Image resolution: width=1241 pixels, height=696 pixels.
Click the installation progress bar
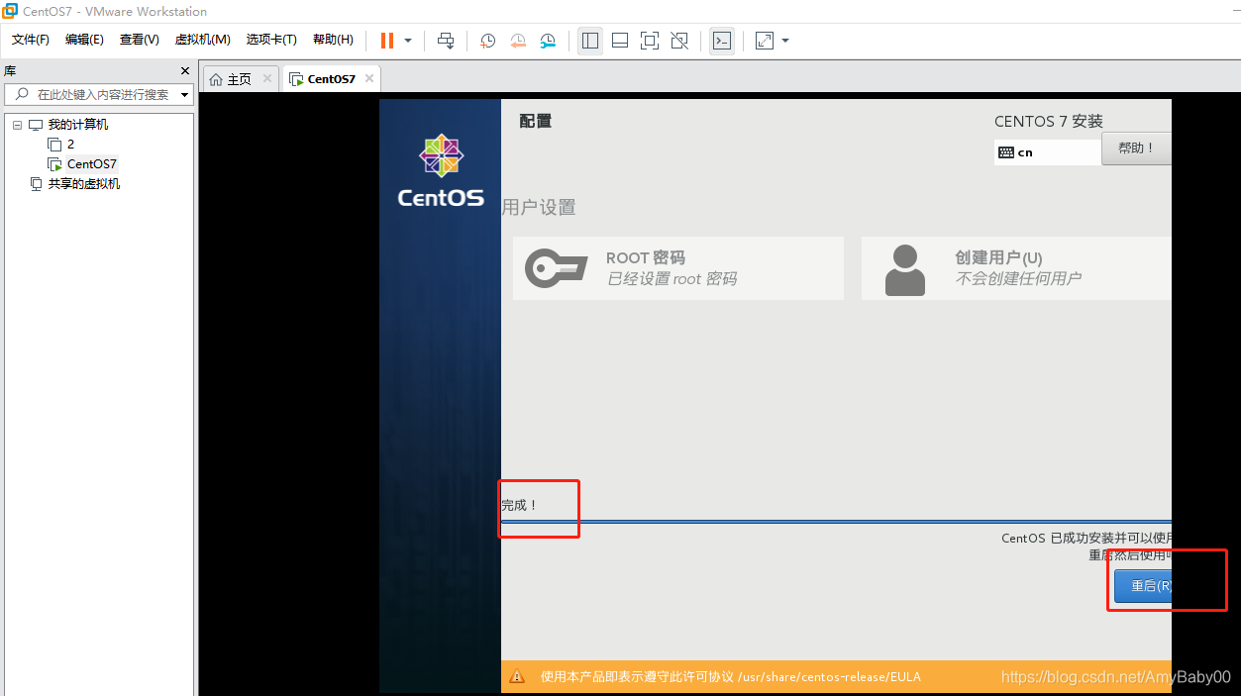836,521
